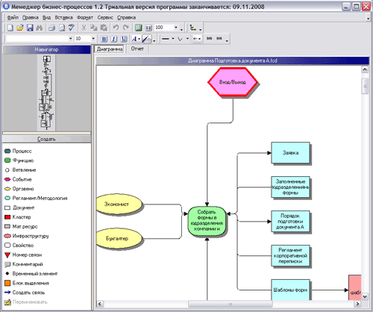Select the Событие element
Screen dimensions: 373x312
coord(22,179)
